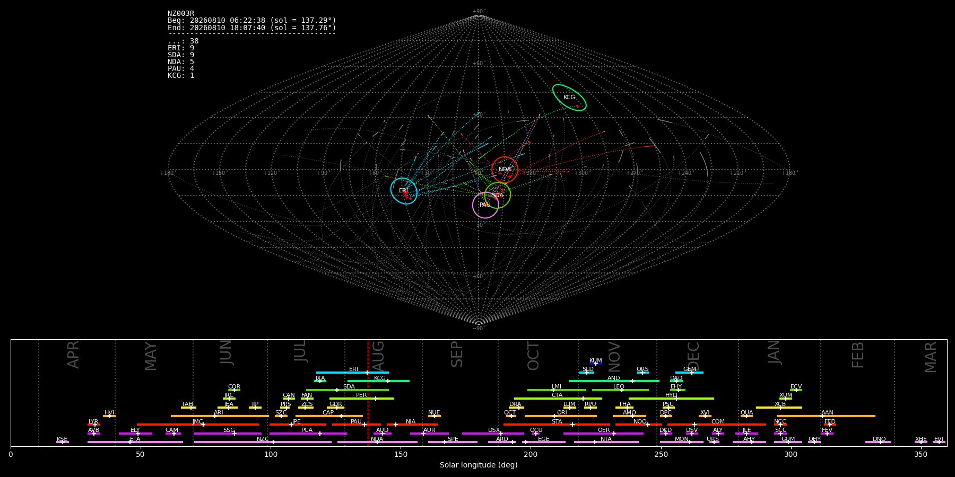Select the GEM shower bar in December
The height and width of the screenshot is (477, 955).
coord(689,373)
